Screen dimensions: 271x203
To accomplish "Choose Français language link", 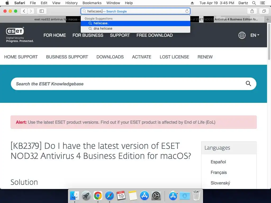I will click(219, 172).
